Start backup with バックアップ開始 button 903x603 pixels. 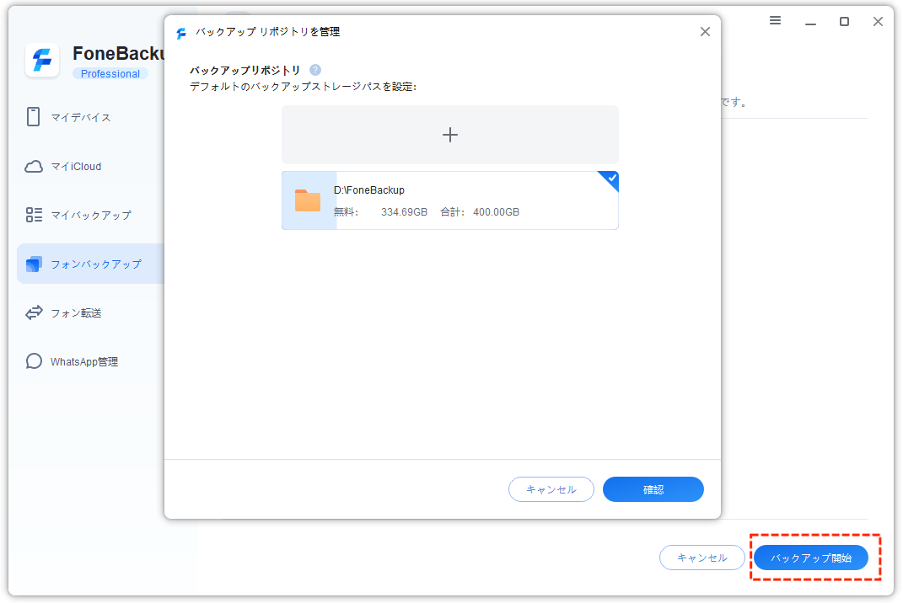pos(811,558)
